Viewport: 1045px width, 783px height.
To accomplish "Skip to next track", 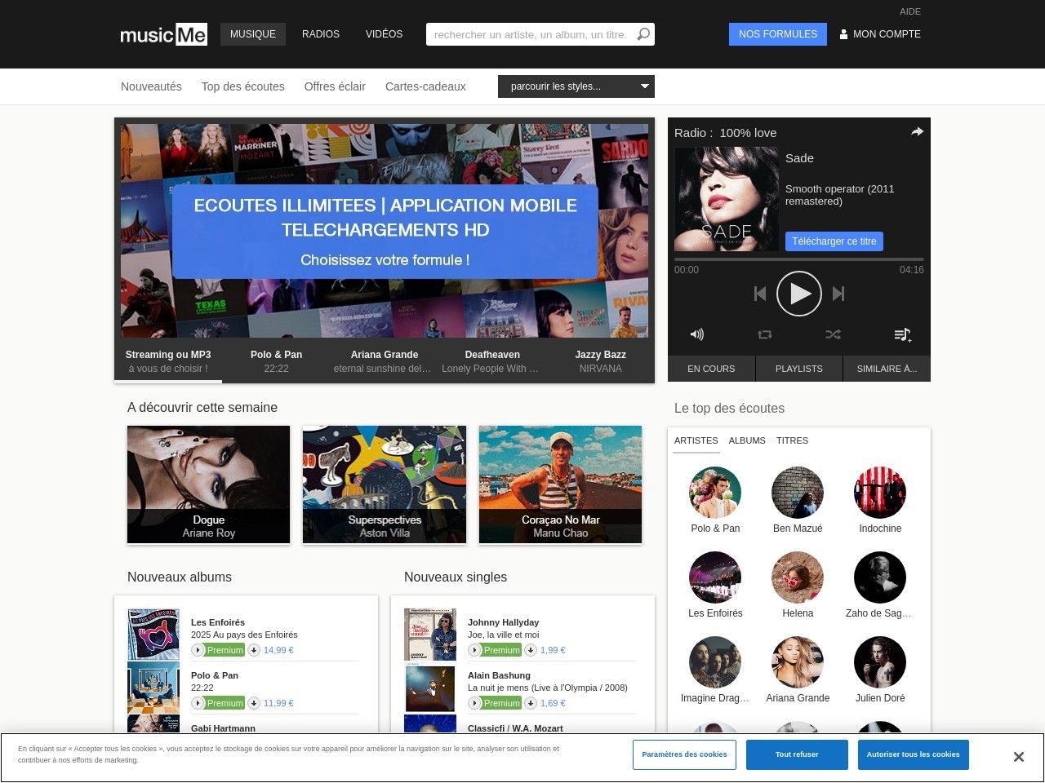I will pyautogui.click(x=838, y=294).
